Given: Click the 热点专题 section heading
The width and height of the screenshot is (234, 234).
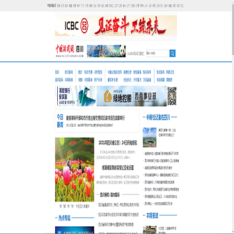Looking at the screenshot, I should [x=64, y=218].
